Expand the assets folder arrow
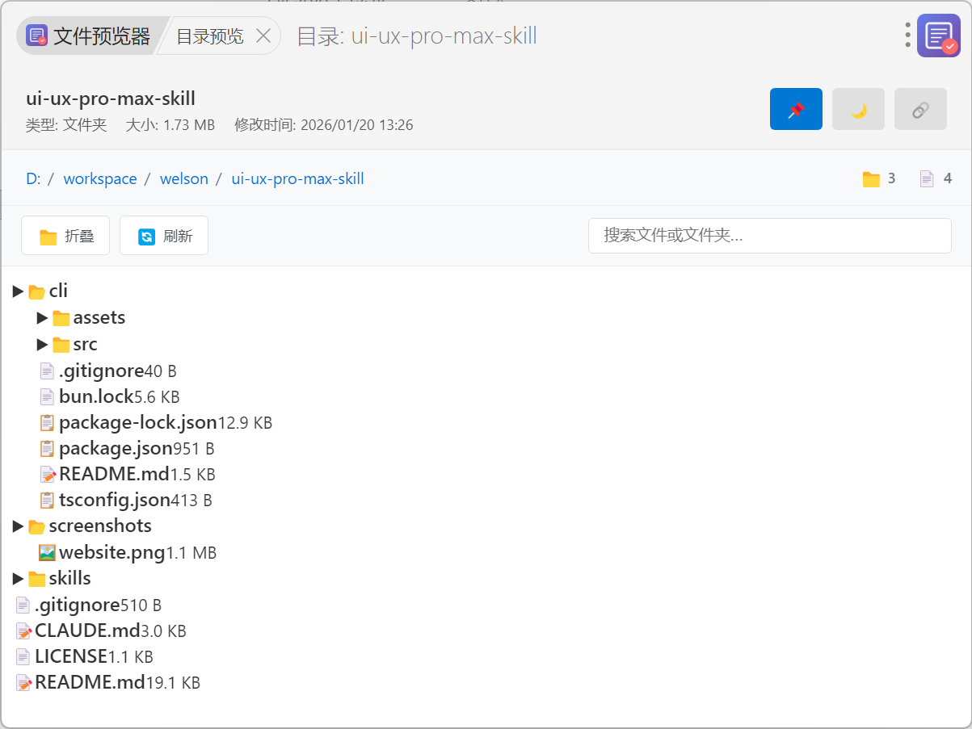Screen dimensions: 972x729 (x=42, y=318)
